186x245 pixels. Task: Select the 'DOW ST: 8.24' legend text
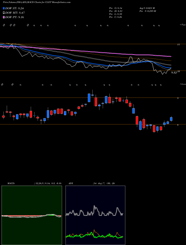coord(15,9)
